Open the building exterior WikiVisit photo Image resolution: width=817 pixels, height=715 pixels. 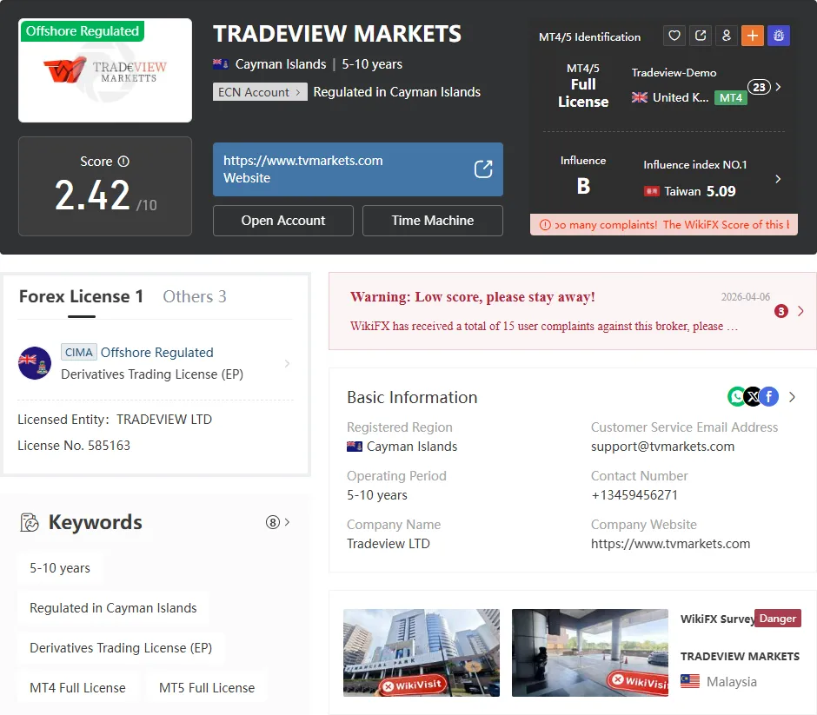[421, 652]
